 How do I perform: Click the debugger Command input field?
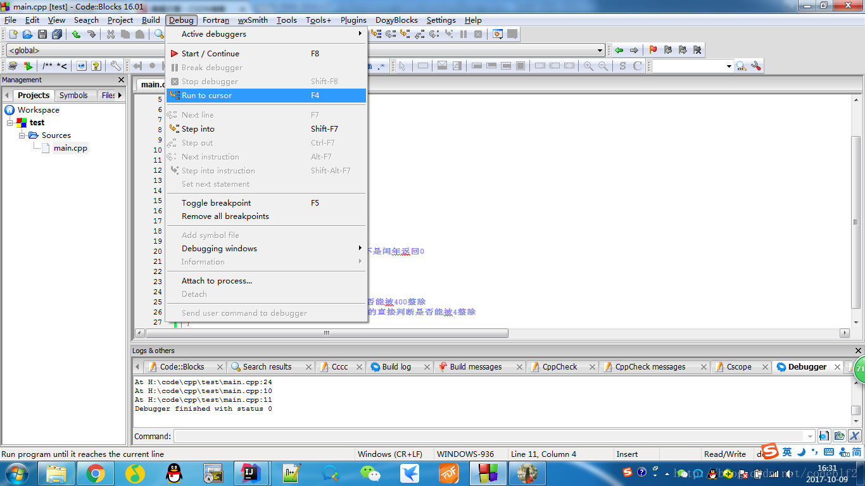point(489,436)
